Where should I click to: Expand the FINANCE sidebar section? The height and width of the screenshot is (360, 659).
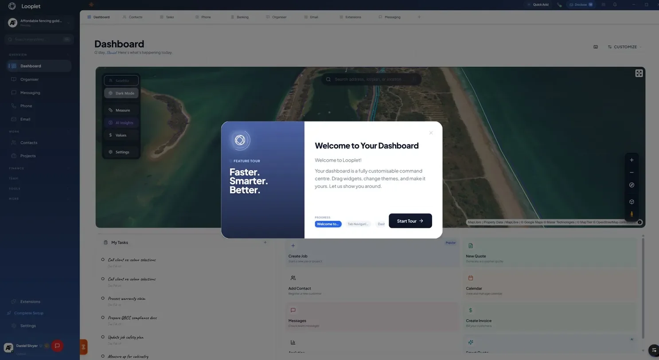[39, 168]
